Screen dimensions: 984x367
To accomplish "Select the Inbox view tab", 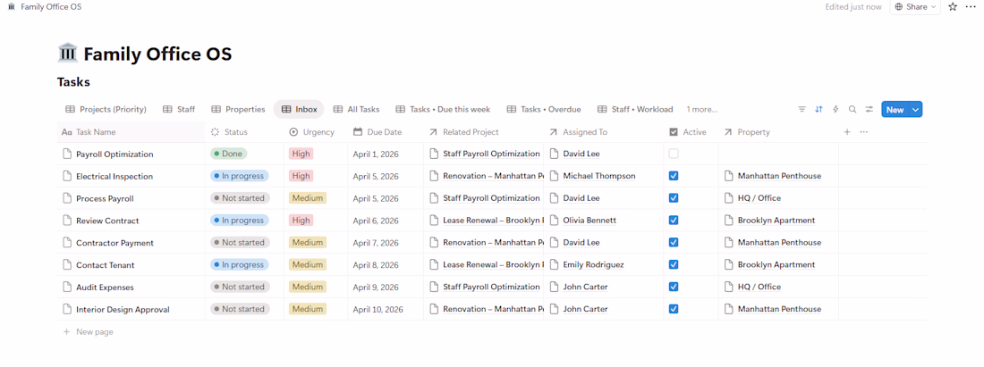I will (x=299, y=109).
